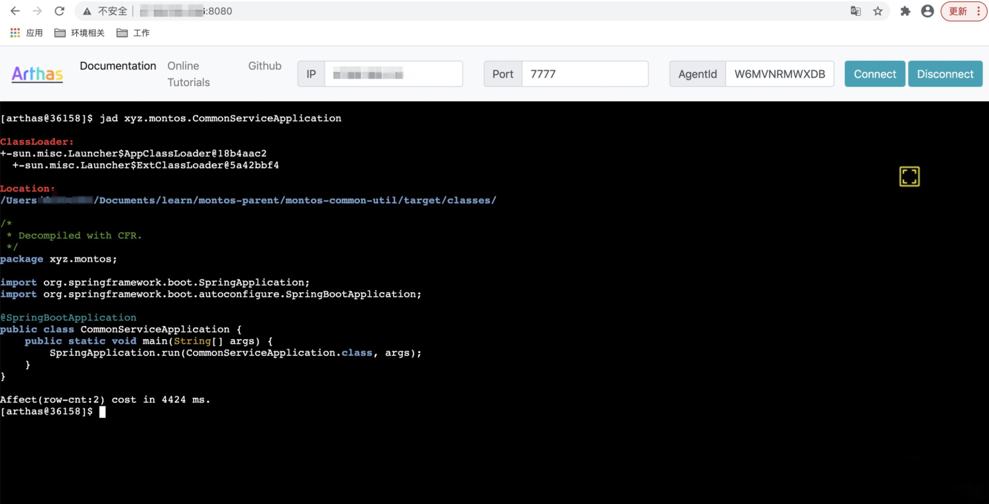Screen dimensions: 989x504
Task: Click the montos-common-util/target/classes path line
Action: click(x=248, y=200)
